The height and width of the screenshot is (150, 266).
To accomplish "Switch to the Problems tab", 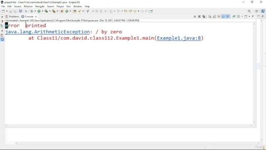I will pyautogui.click(x=12, y=17).
